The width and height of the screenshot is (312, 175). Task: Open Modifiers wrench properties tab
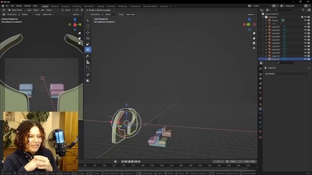tap(260, 109)
